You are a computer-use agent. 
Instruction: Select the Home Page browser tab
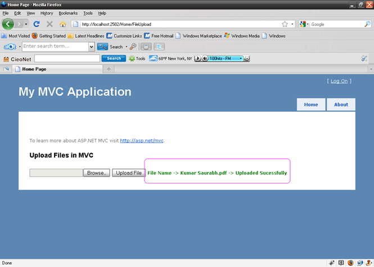(58, 69)
